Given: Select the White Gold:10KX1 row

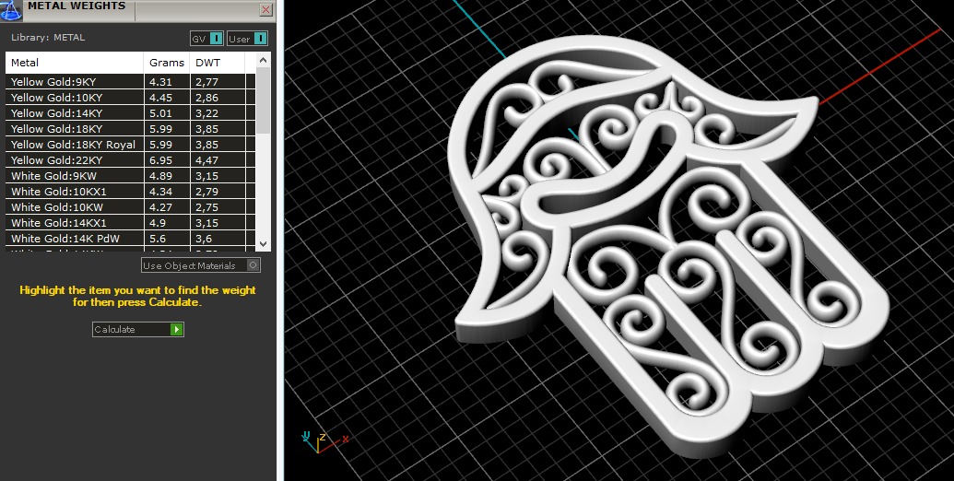Looking at the screenshot, I should [x=130, y=192].
